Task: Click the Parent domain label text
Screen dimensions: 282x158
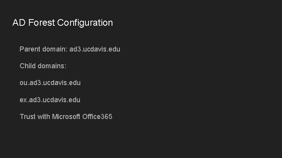Action: click(x=43, y=50)
